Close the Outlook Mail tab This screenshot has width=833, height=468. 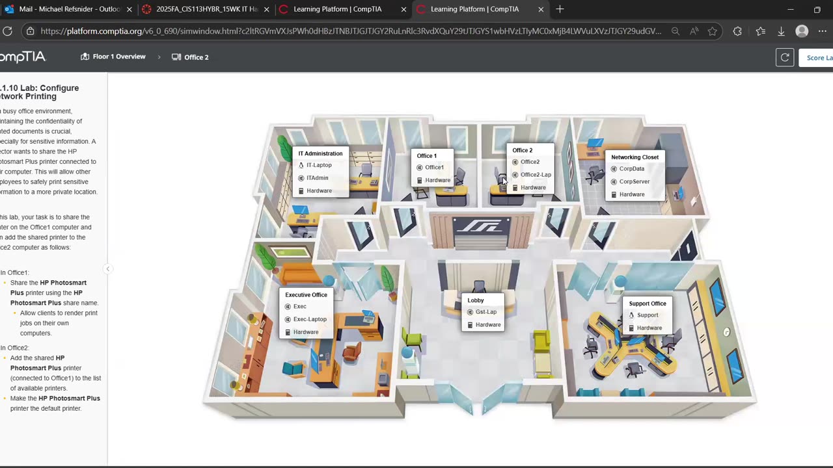coord(129,9)
